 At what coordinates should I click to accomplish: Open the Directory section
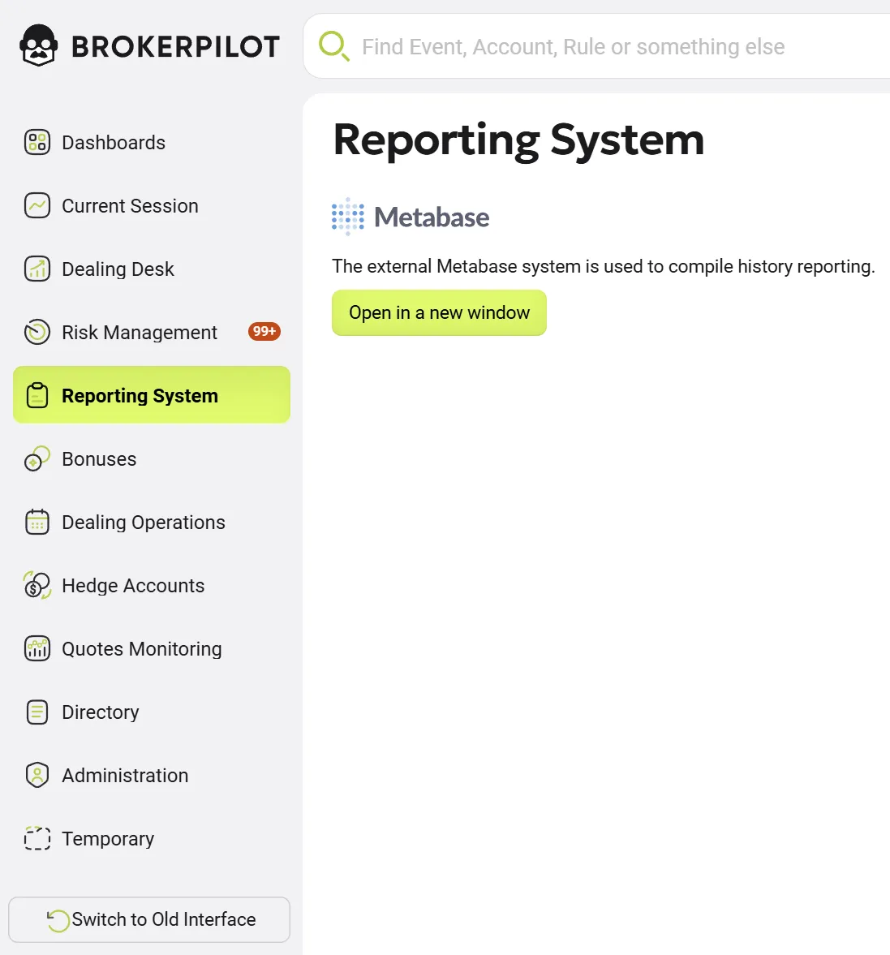[x=152, y=712]
